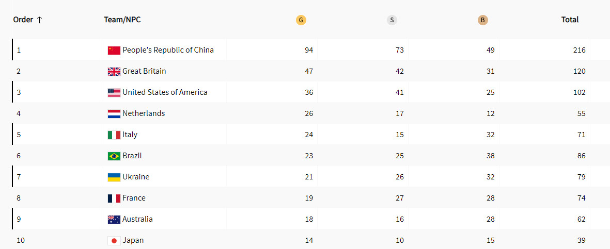Click the gold medal column icon
Image resolution: width=610 pixels, height=249 pixels.
(x=301, y=20)
